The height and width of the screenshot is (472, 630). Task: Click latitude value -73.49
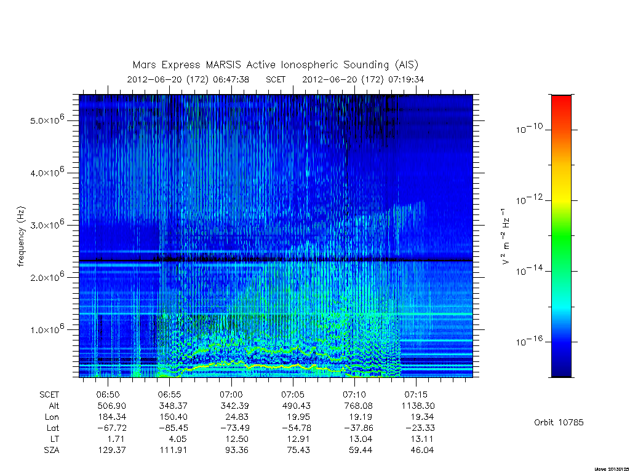(x=234, y=428)
